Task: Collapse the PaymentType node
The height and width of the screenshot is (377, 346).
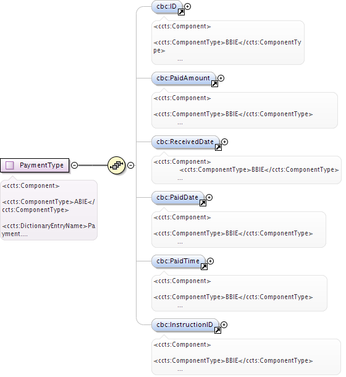Action: click(x=75, y=166)
